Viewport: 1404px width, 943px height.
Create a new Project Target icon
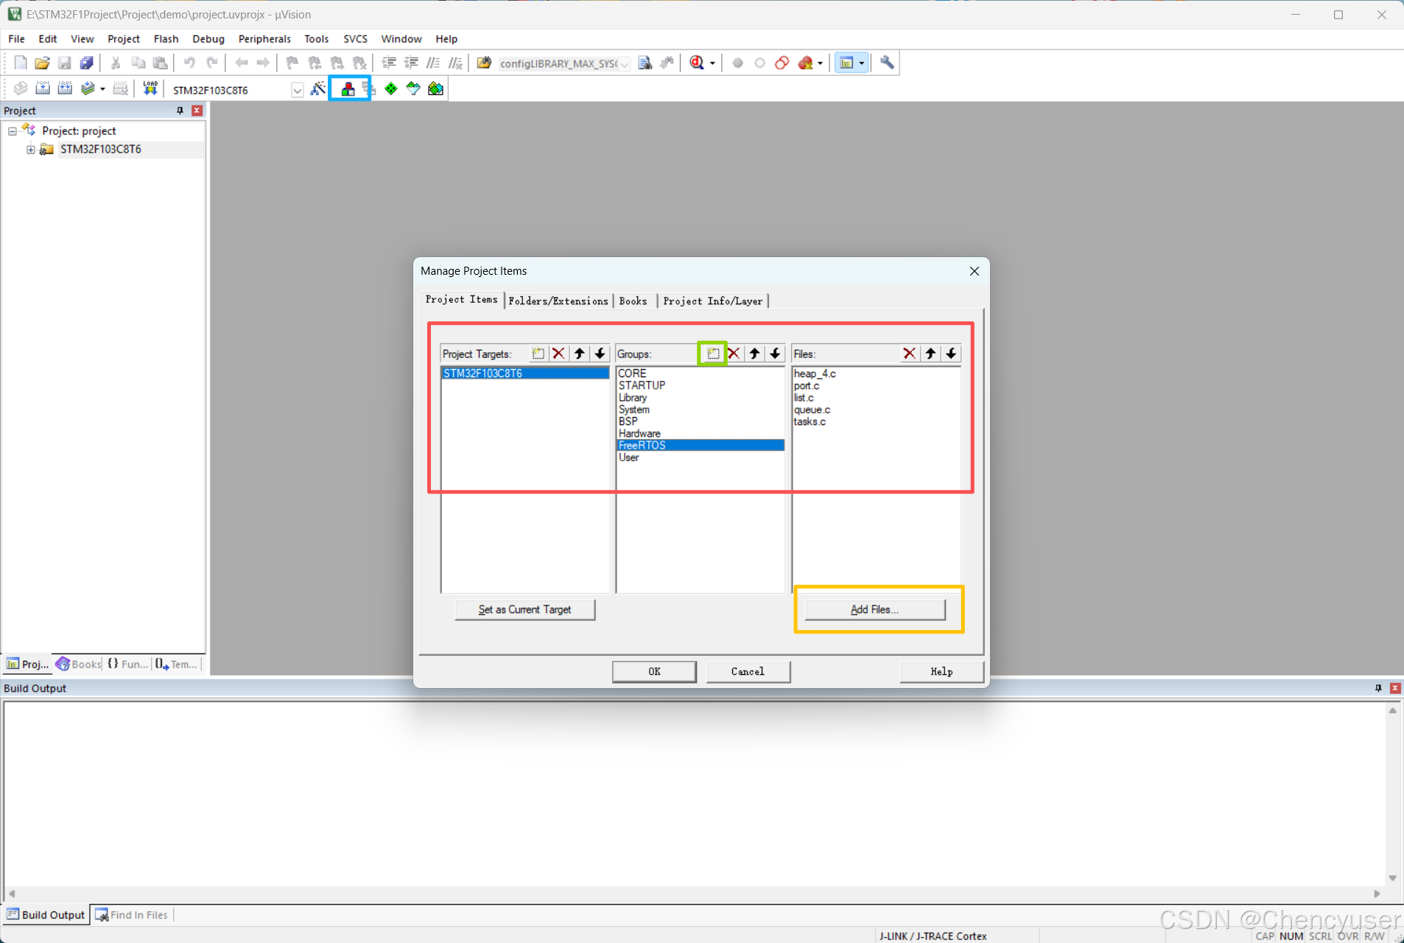538,354
